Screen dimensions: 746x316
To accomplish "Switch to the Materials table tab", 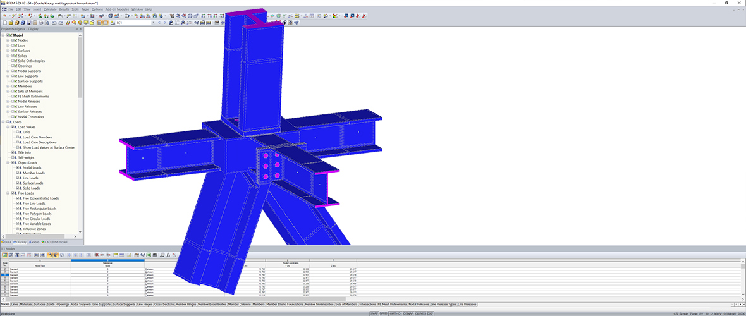I will [x=26, y=304].
